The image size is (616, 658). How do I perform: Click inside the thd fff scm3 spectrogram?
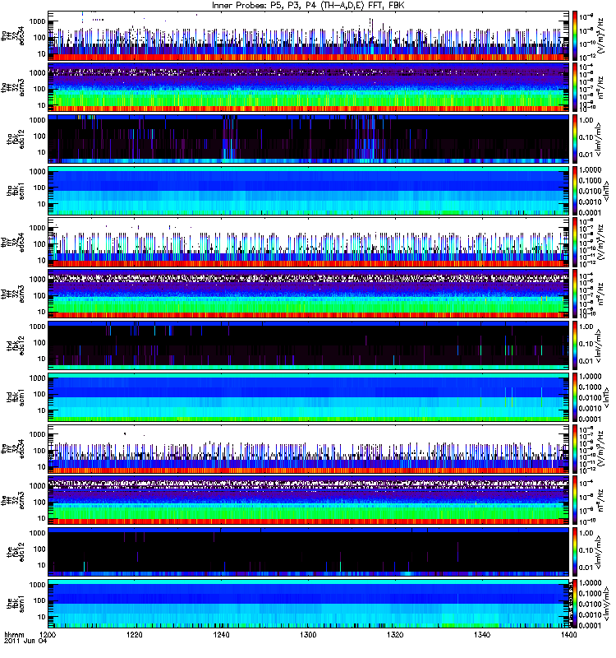coord(309,294)
